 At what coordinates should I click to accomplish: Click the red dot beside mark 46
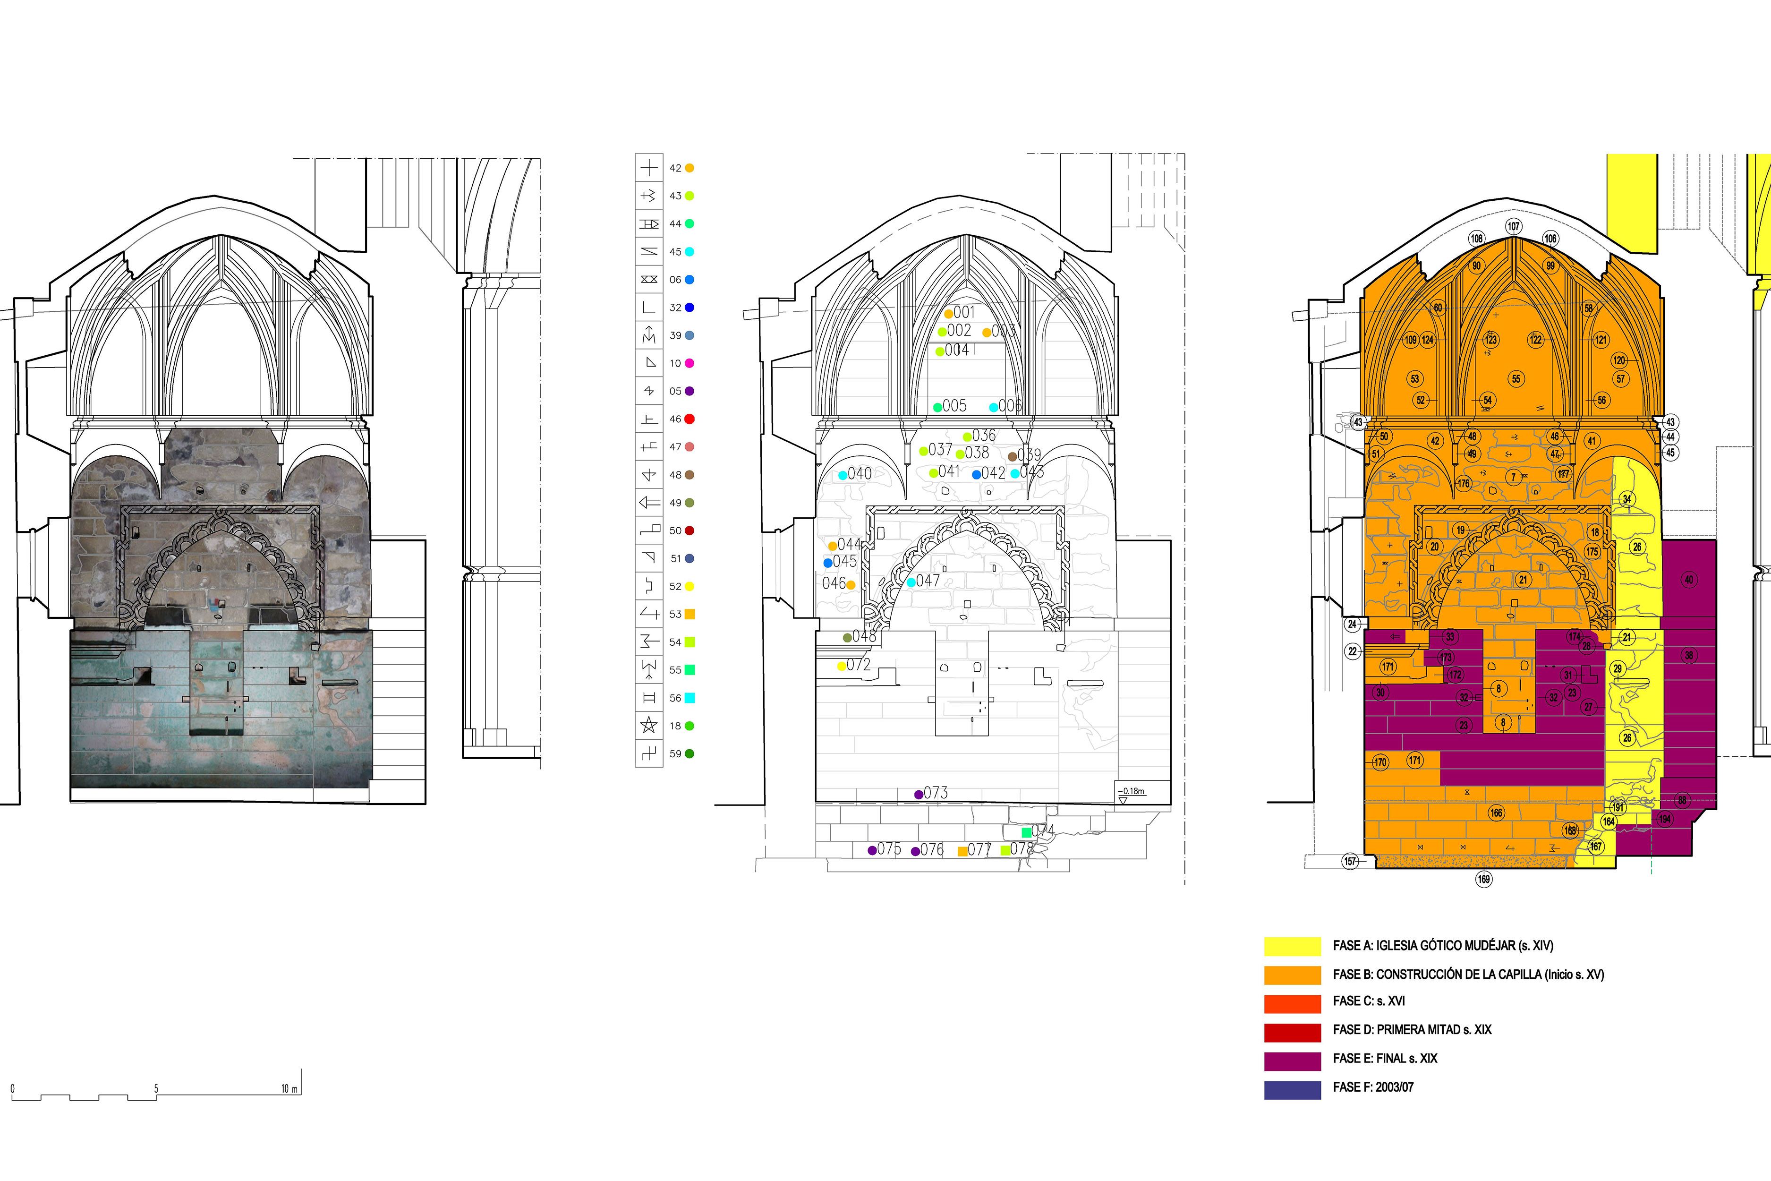[x=689, y=419]
